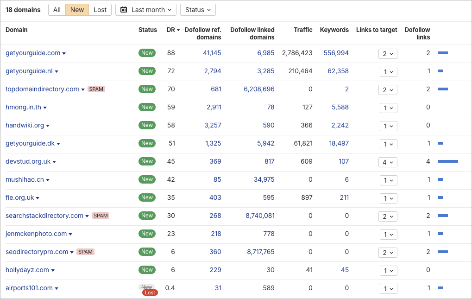This screenshot has width=472, height=299.
Task: Expand topdomaindirectory.com domain options
Action: pyautogui.click(x=83, y=89)
